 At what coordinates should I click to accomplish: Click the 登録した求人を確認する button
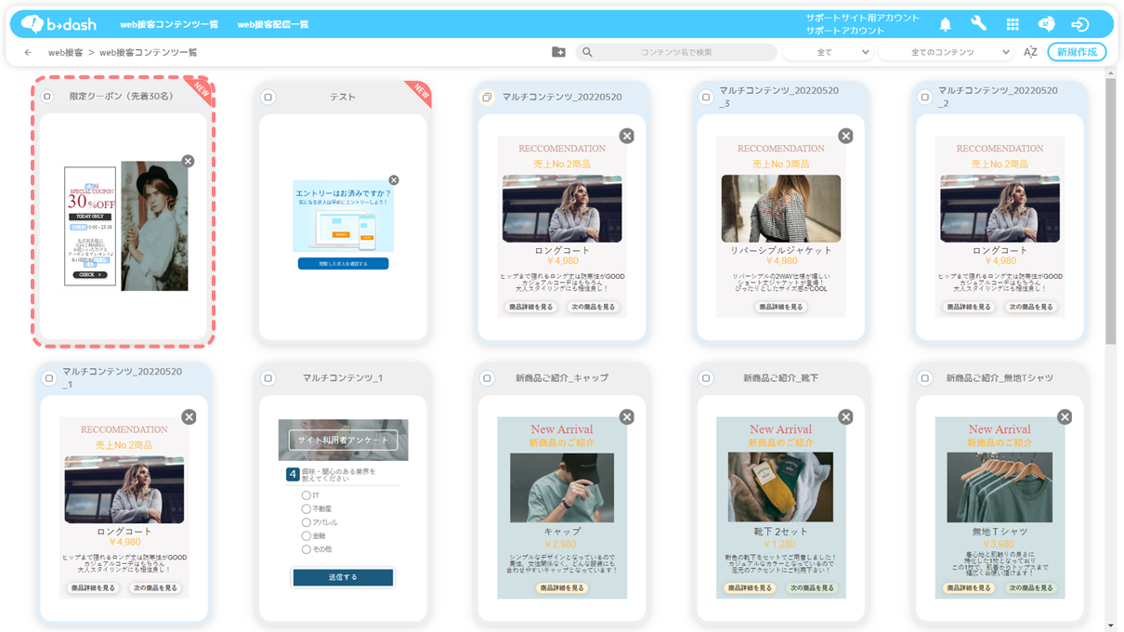pyautogui.click(x=343, y=264)
